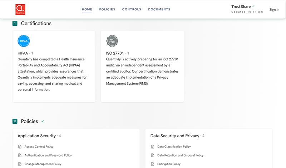Select the HIPAA certification title
Viewport: 286px width, 168px height.
tap(23, 53)
